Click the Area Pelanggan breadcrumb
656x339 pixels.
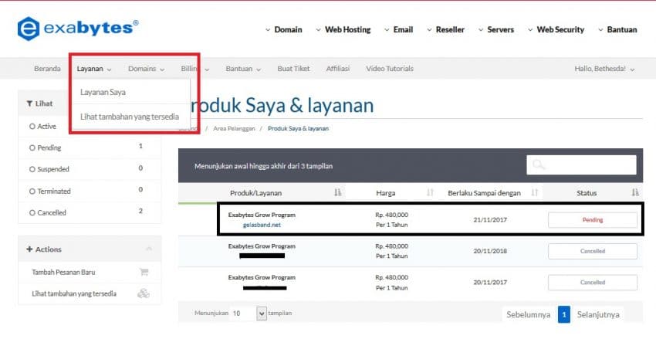tap(234, 128)
